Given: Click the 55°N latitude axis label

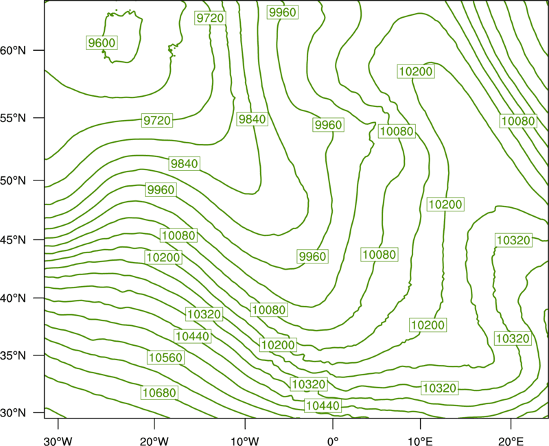Looking at the screenshot, I should (13, 118).
